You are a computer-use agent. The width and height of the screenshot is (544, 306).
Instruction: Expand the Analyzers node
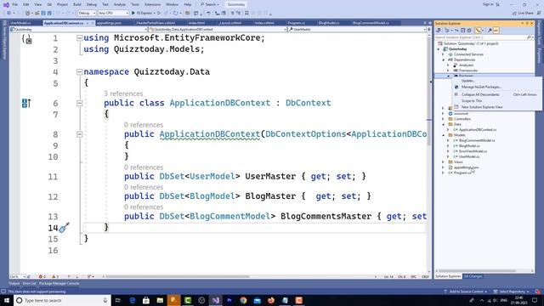448,65
